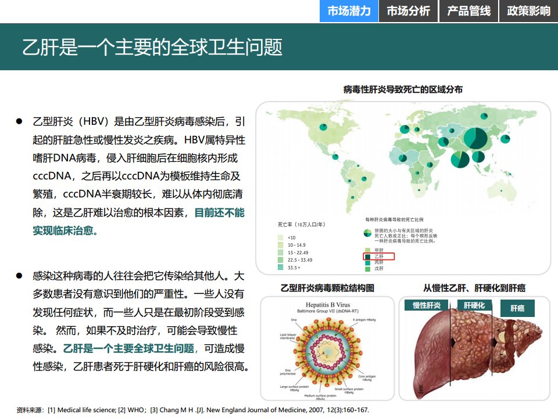Click the Large surface protein HBsAg label
The width and height of the screenshot is (558, 418).
(x=294, y=388)
